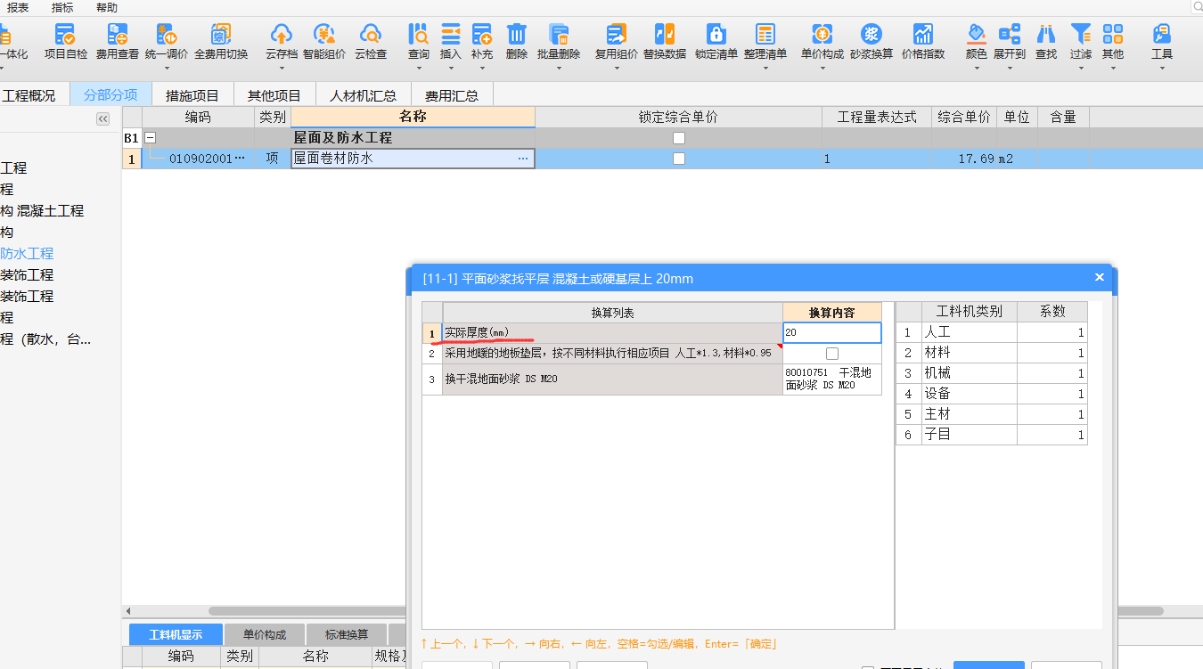Click the 展开到 icon
1203x669 pixels.
[x=1010, y=35]
